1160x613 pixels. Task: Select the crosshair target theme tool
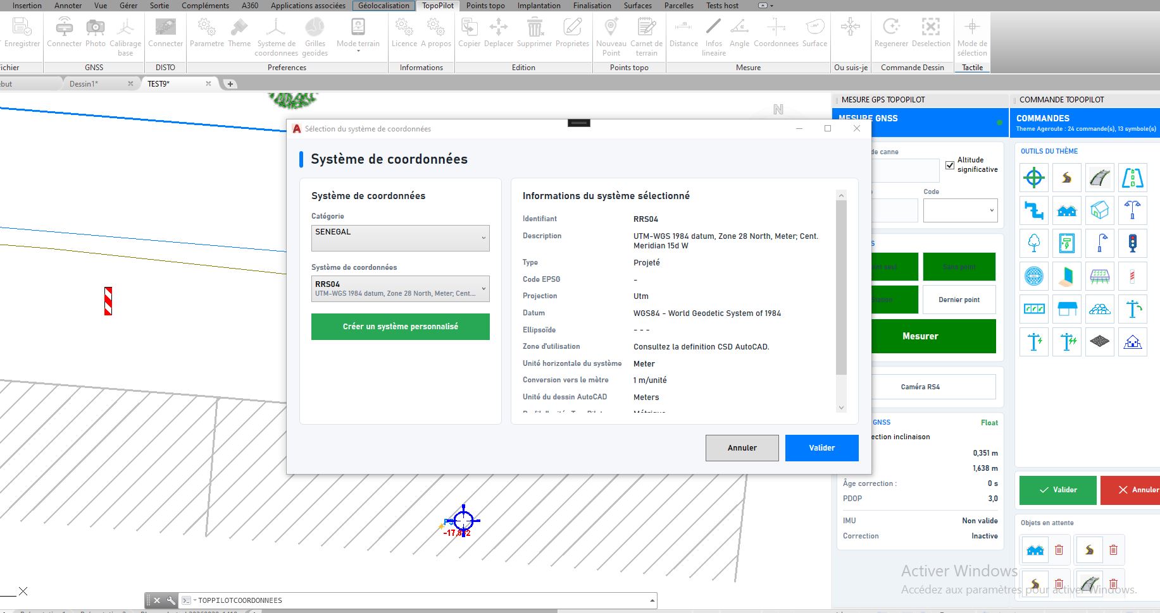point(1034,178)
